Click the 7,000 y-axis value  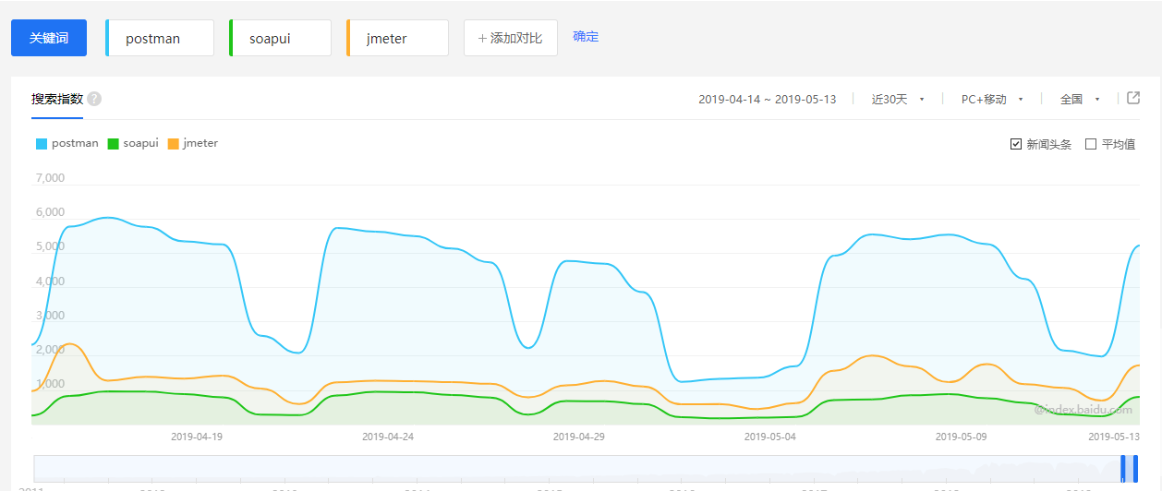(50, 178)
